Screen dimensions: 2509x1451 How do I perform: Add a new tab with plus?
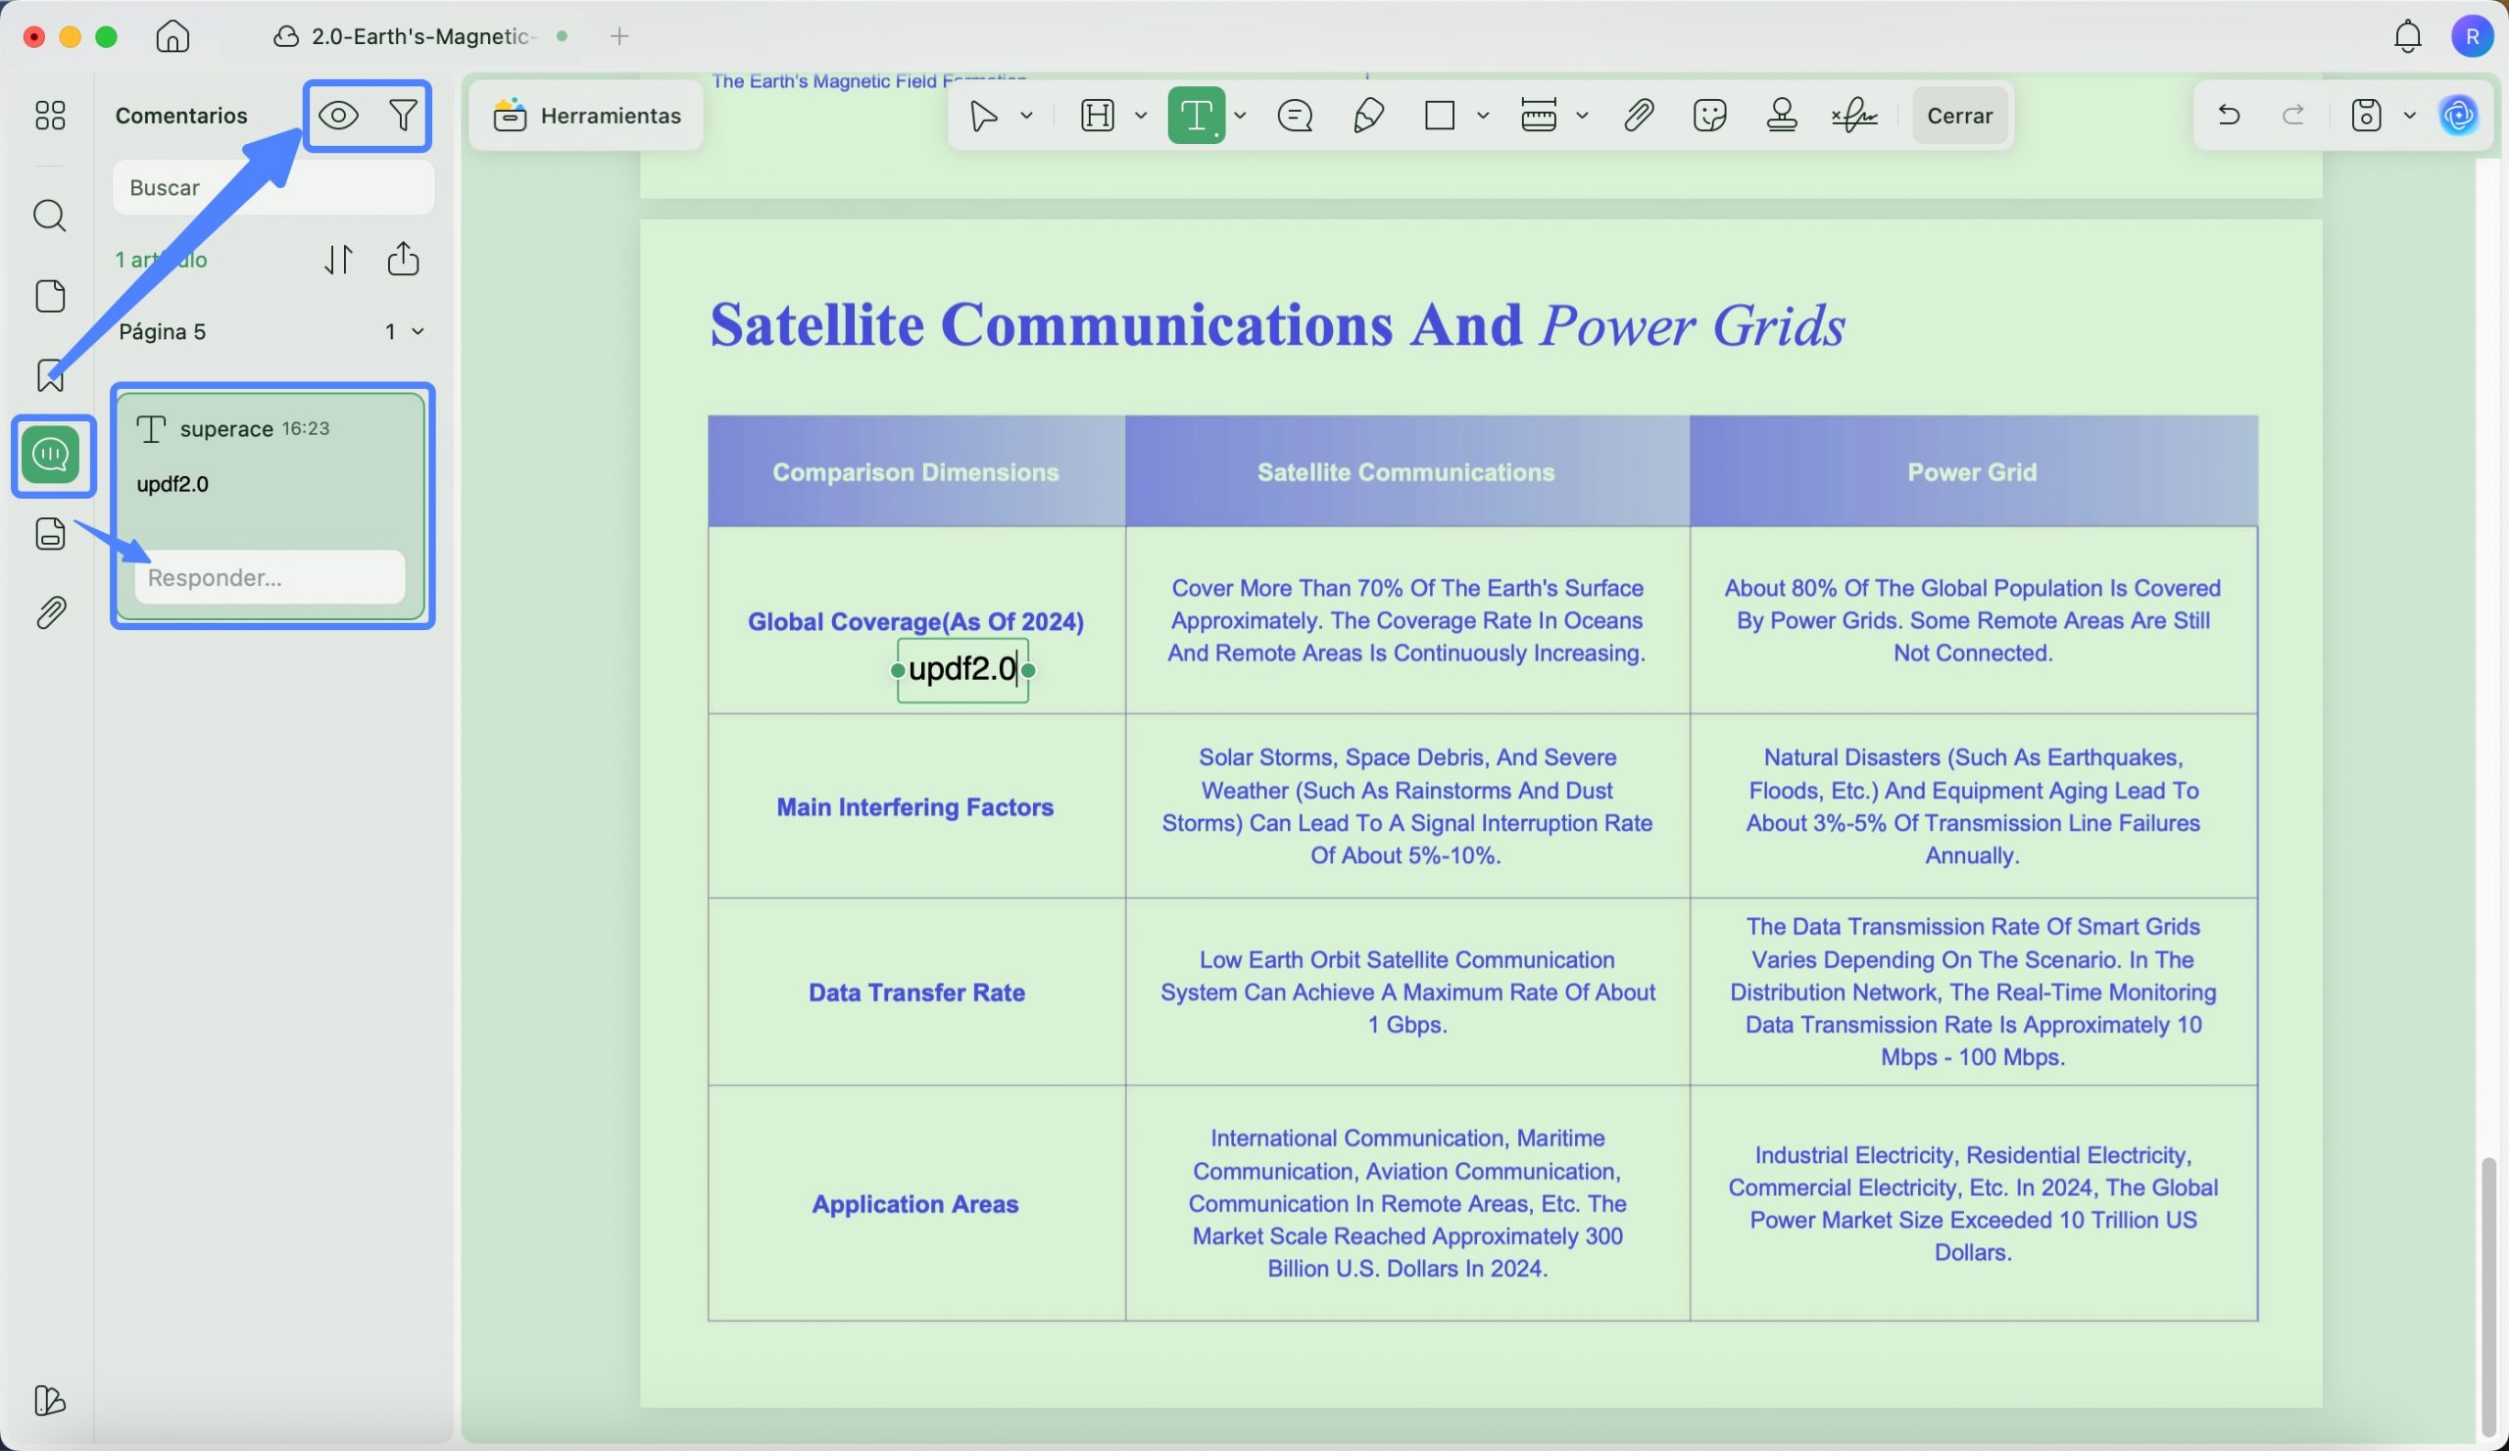tap(619, 37)
